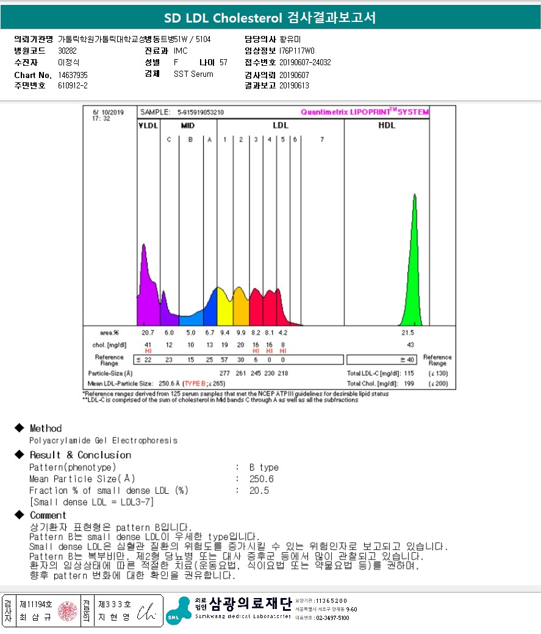
Task: Click the LDL-C composition footnote
Action: point(221,400)
